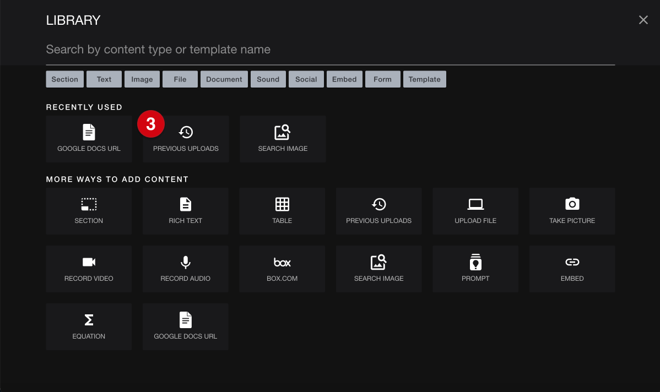This screenshot has width=660, height=392.
Task: Select Take Picture camera option
Action: (572, 211)
